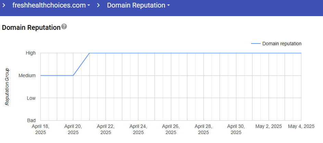Click the Low reputation axis label

31,98
